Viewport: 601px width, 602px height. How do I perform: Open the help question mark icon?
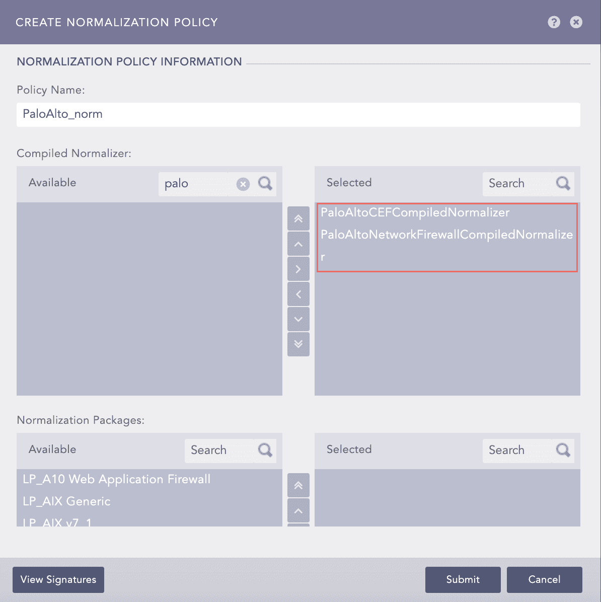[x=554, y=22]
